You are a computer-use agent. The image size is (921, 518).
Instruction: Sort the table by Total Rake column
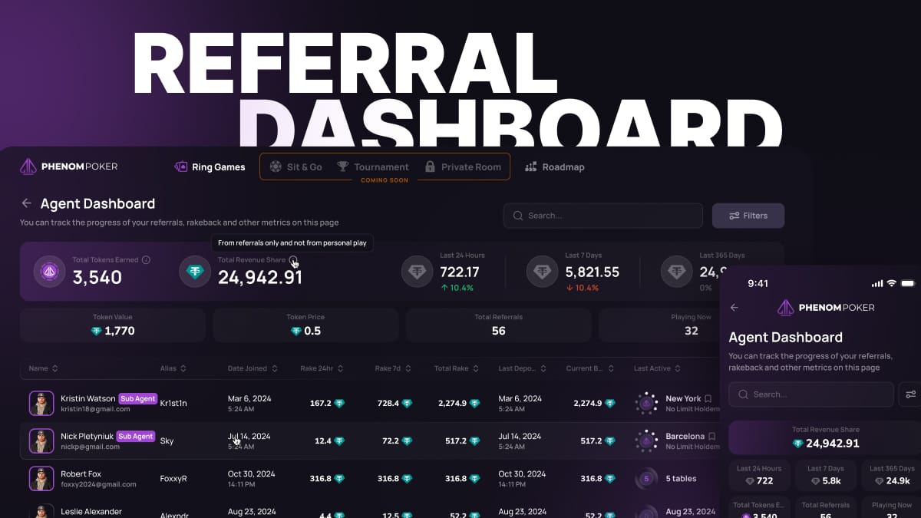457,368
